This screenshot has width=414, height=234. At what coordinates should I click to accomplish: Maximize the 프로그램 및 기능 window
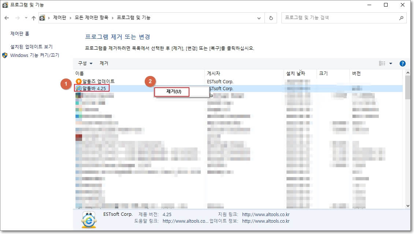click(x=386, y=5)
